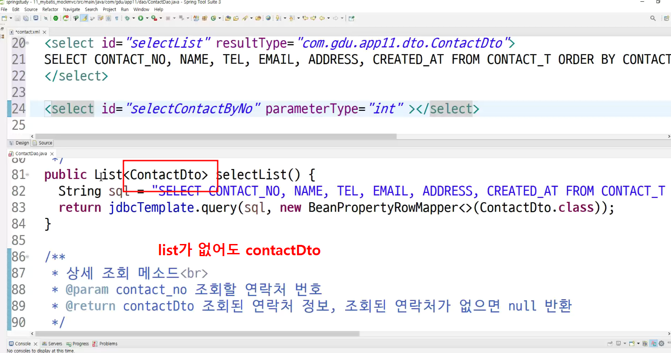Switch to the Design tab of the XML editor

19,143
